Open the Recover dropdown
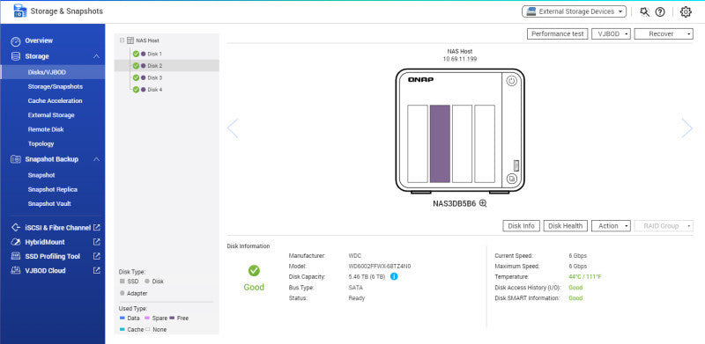Screen dimensions: 705x344 tap(664, 34)
